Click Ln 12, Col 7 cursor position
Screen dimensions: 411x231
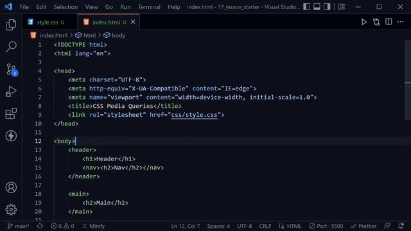(x=186, y=226)
